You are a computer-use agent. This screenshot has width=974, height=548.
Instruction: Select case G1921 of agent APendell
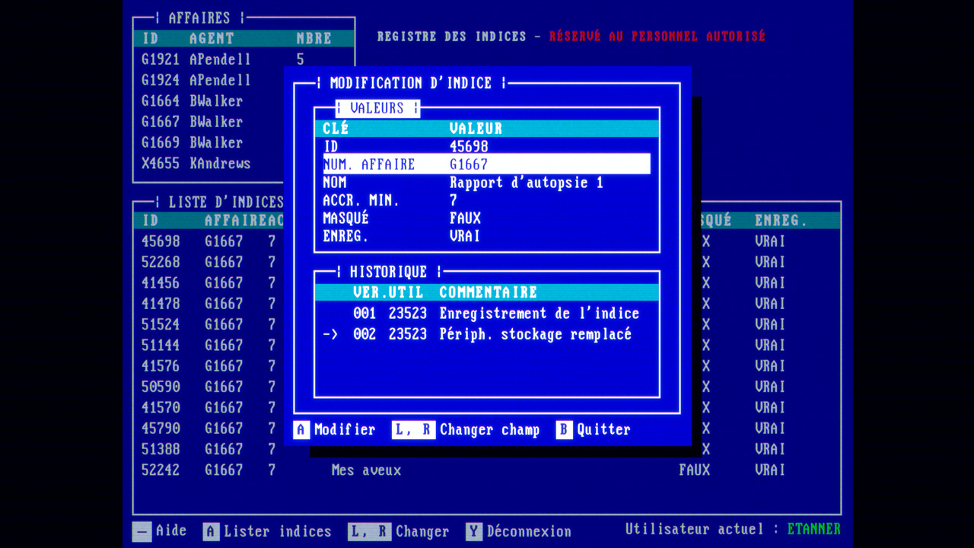pos(196,59)
